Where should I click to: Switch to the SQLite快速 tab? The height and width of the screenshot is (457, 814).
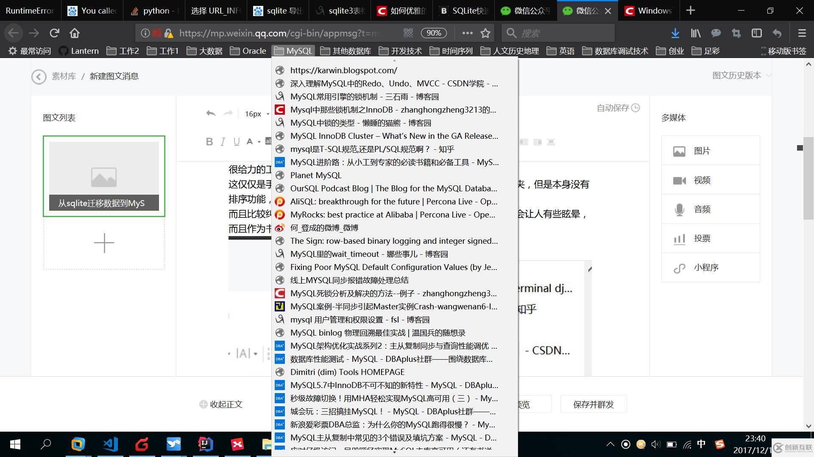click(464, 11)
